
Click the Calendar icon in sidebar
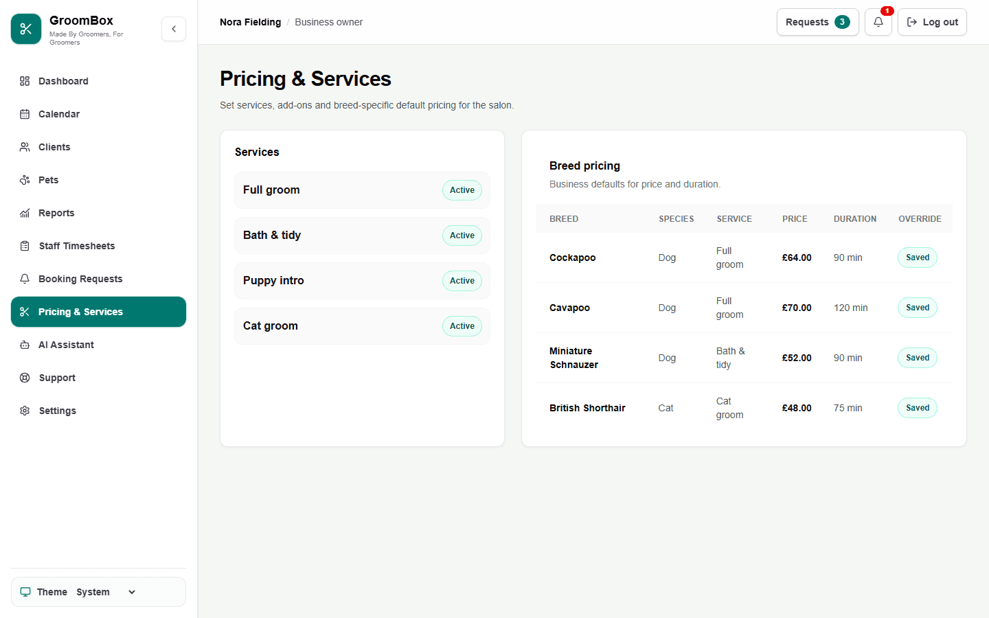coord(25,114)
